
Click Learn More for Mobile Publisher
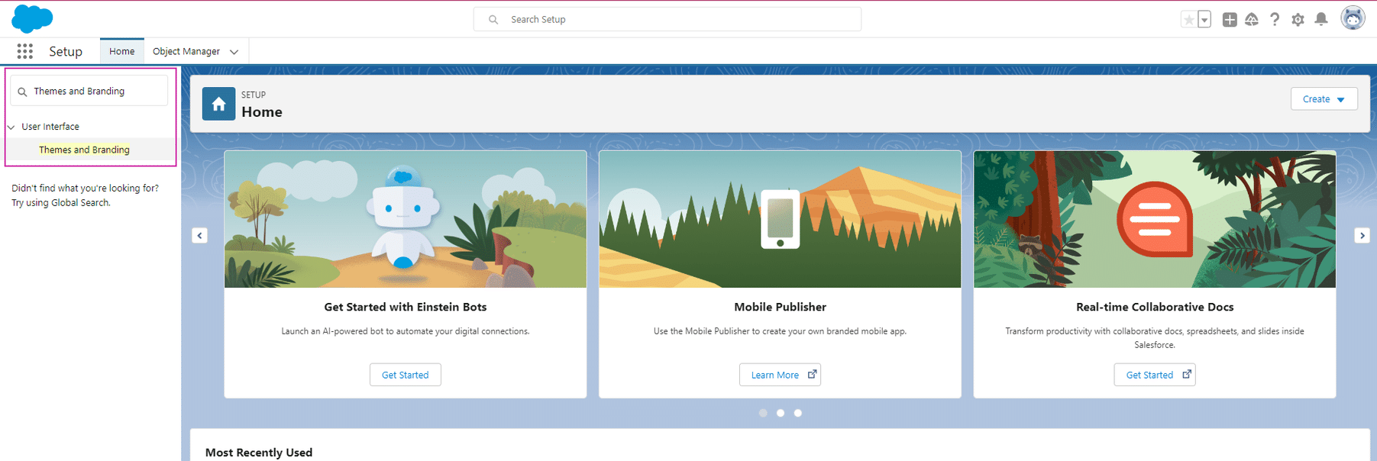(x=780, y=375)
